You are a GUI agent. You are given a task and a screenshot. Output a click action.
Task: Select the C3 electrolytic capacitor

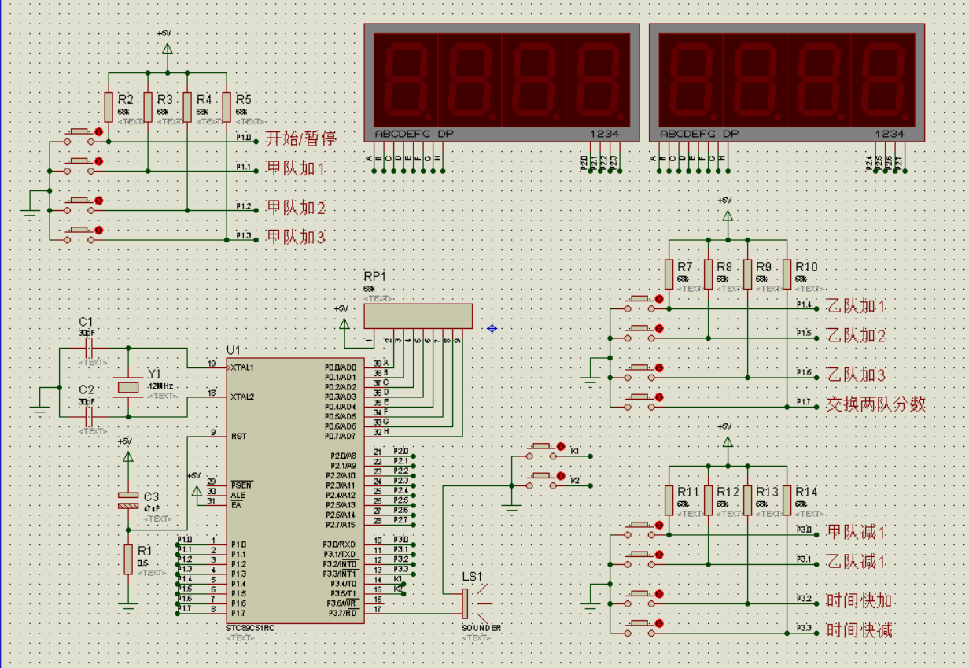coord(127,500)
